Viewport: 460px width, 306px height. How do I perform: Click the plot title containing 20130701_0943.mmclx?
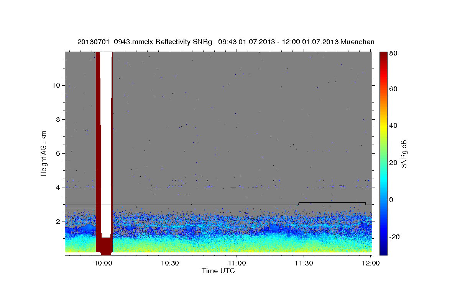click(226, 42)
